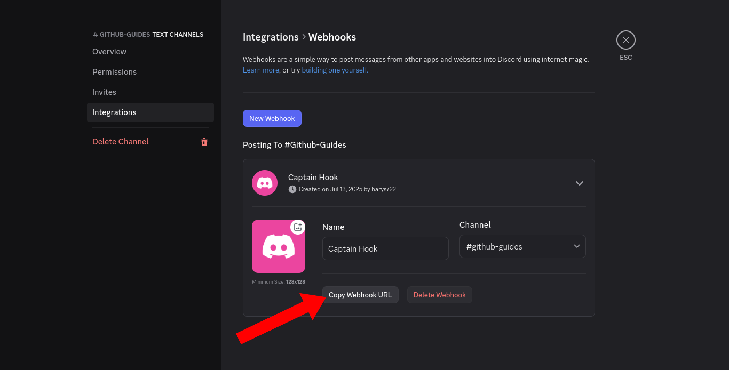The image size is (729, 370).
Task: Open the Invites settings page
Action: [x=150, y=92]
